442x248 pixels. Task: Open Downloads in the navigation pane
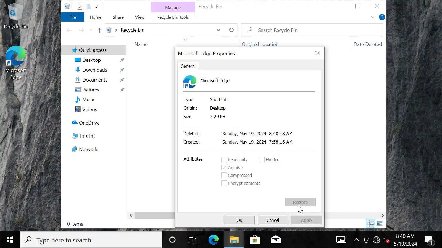click(x=95, y=70)
